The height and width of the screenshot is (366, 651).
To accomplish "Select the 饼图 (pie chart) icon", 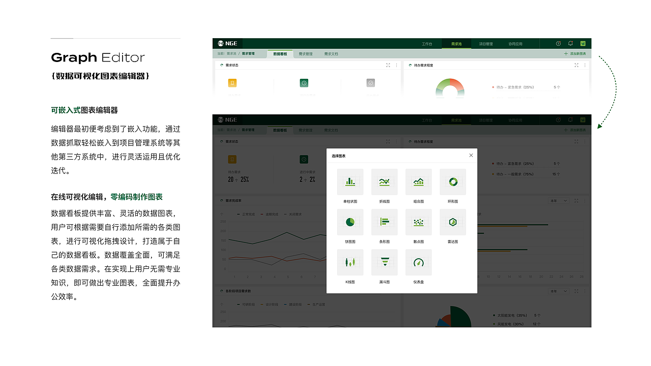I will point(350,222).
